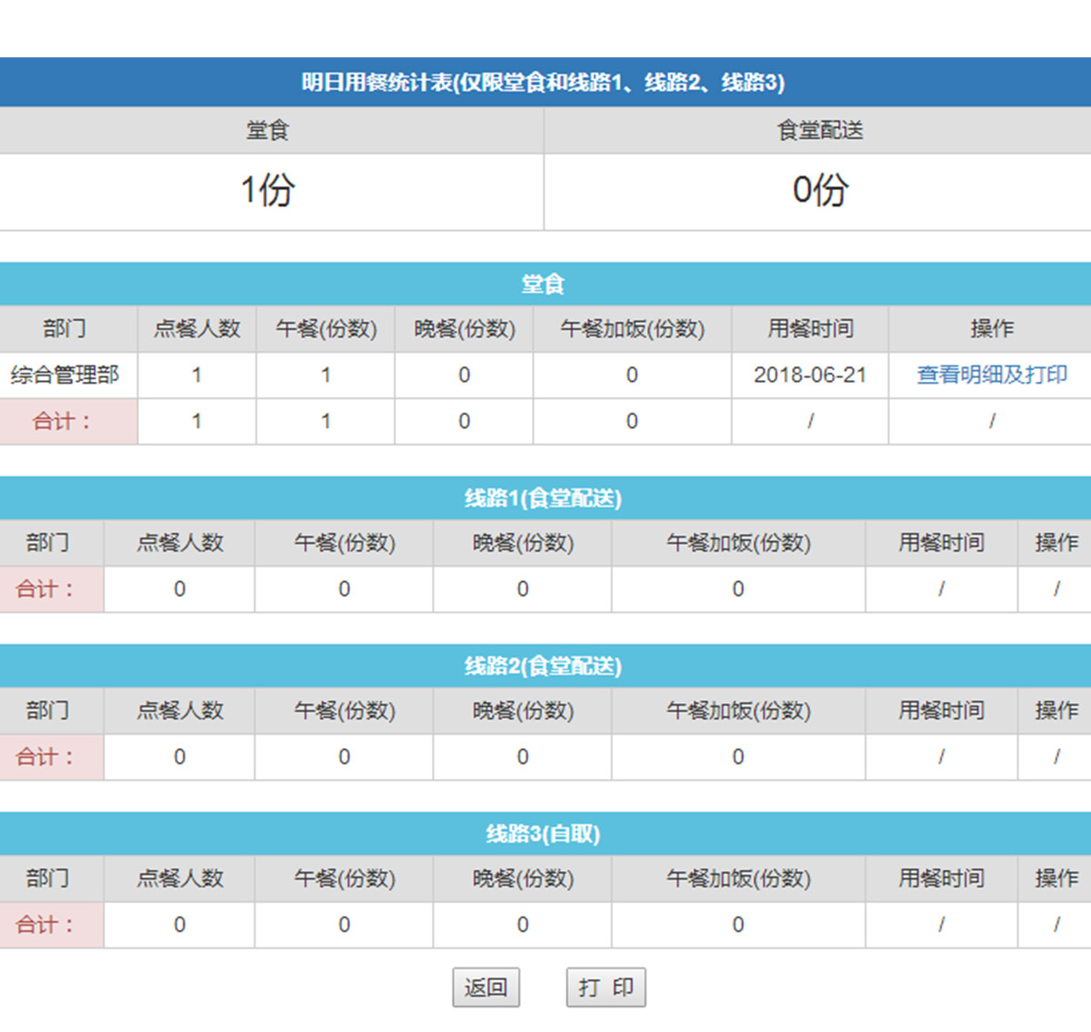Click 晚餐(份数) header in 线路2 table
The image size is (1091, 1032).
(523, 711)
